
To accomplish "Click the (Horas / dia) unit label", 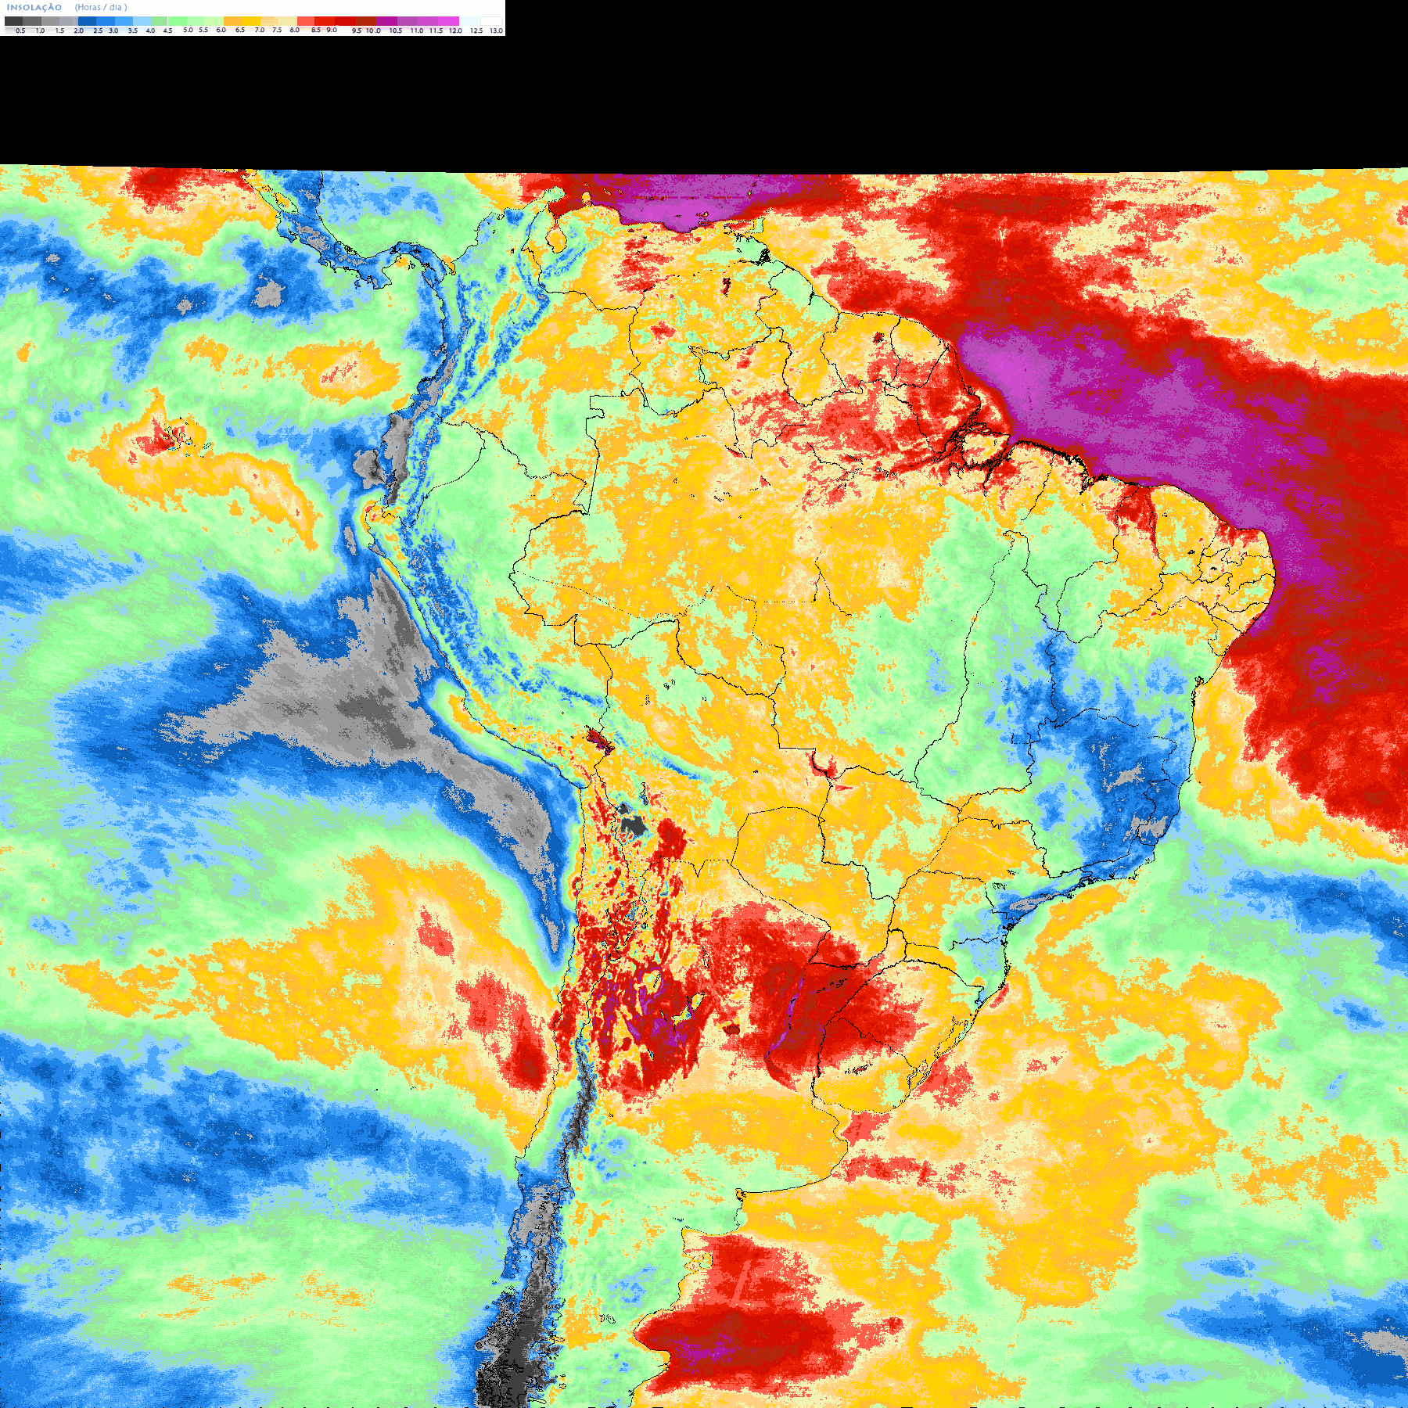I will tap(101, 7).
